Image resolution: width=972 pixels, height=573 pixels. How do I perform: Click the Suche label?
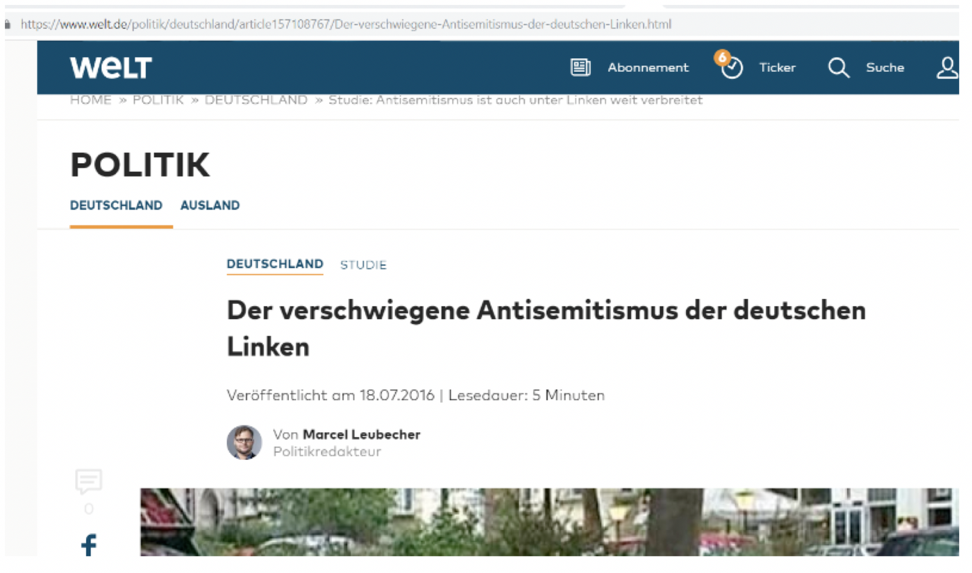[x=885, y=67]
